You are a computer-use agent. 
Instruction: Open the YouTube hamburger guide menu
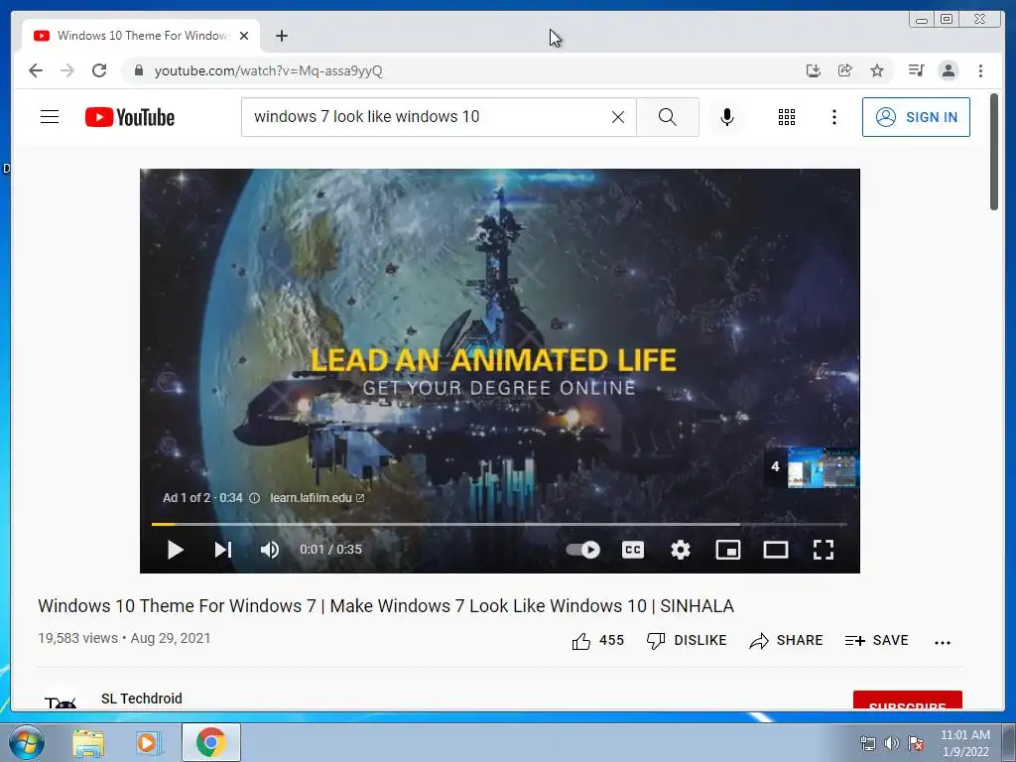(x=50, y=117)
